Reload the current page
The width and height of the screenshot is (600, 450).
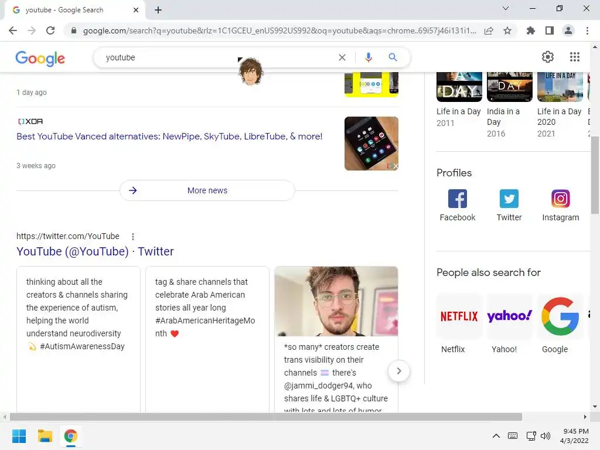(50, 30)
